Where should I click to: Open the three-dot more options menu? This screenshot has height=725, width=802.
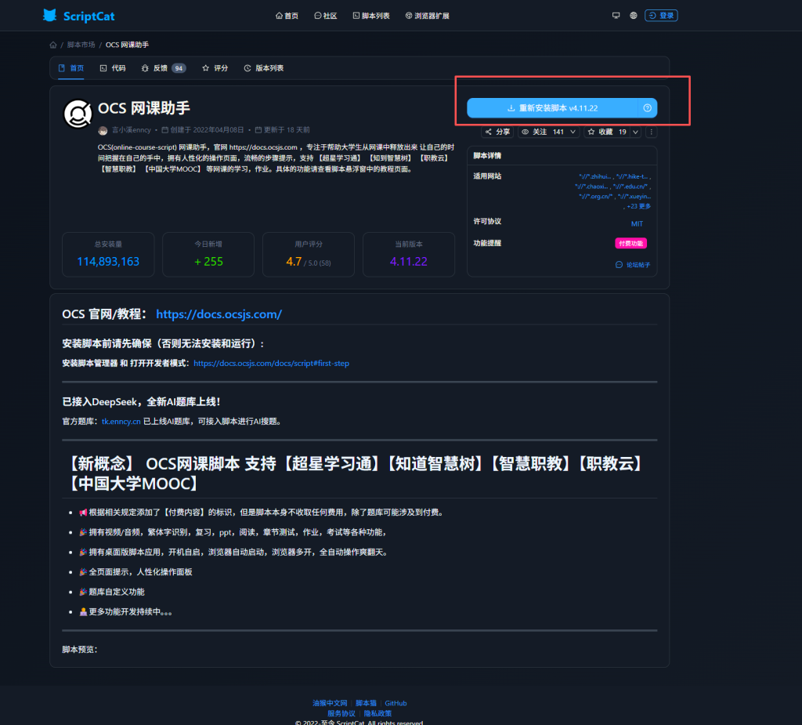tap(651, 132)
